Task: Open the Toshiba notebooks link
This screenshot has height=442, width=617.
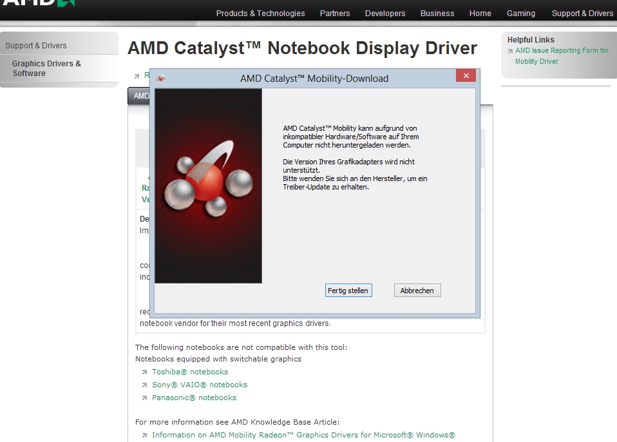Action: (x=190, y=372)
